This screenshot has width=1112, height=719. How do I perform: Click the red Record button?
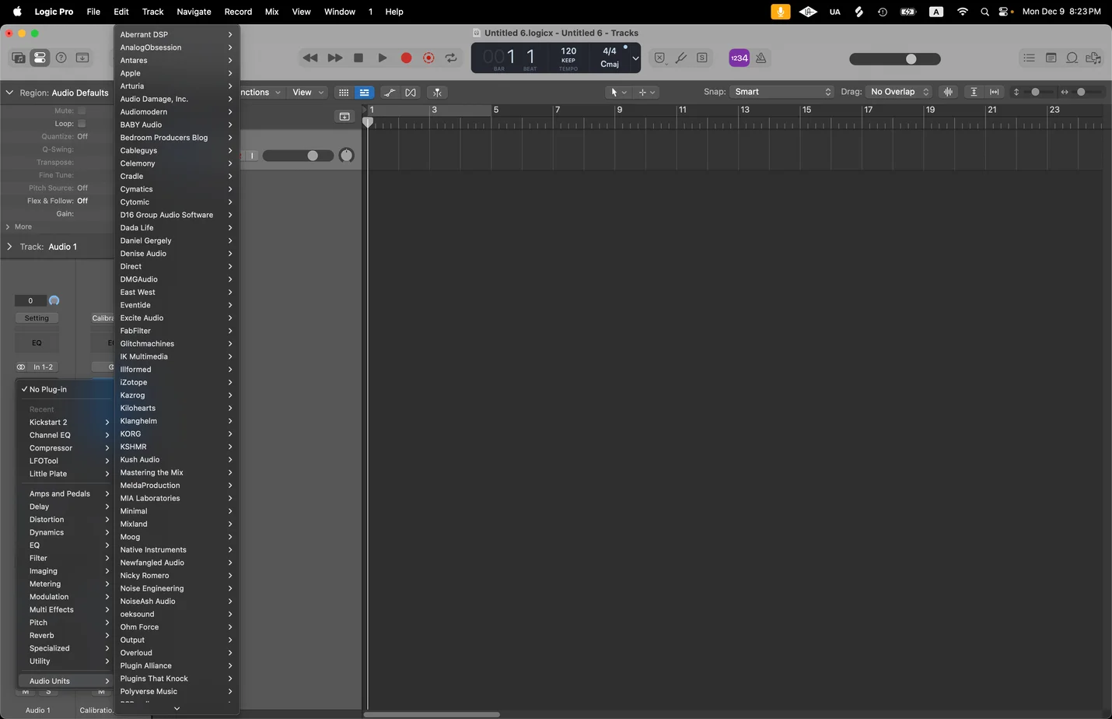(x=406, y=58)
